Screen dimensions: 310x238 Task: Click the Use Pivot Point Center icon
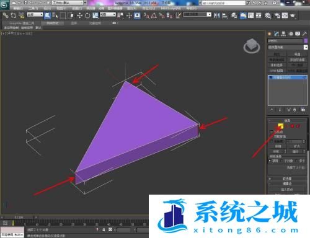(x=120, y=15)
